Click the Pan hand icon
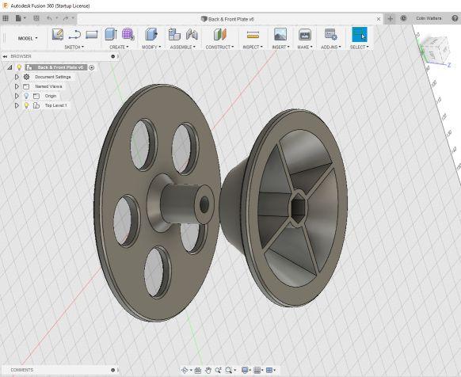461x377 pixels. point(208,370)
